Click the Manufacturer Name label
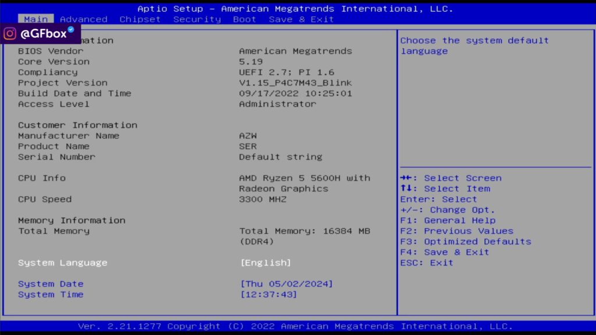The image size is (596, 335). pos(69,136)
